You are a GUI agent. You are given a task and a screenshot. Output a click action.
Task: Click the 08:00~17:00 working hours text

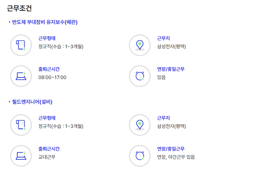(x=52, y=77)
